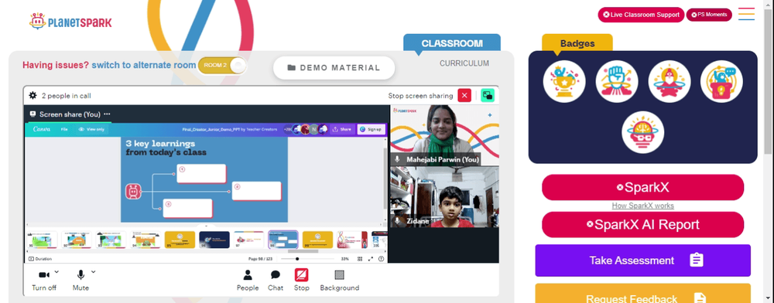774x303 pixels.
Task: Open the How SparkX works link
Action: click(642, 206)
